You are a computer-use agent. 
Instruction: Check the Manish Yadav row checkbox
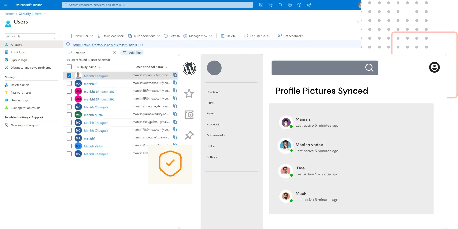point(69,146)
